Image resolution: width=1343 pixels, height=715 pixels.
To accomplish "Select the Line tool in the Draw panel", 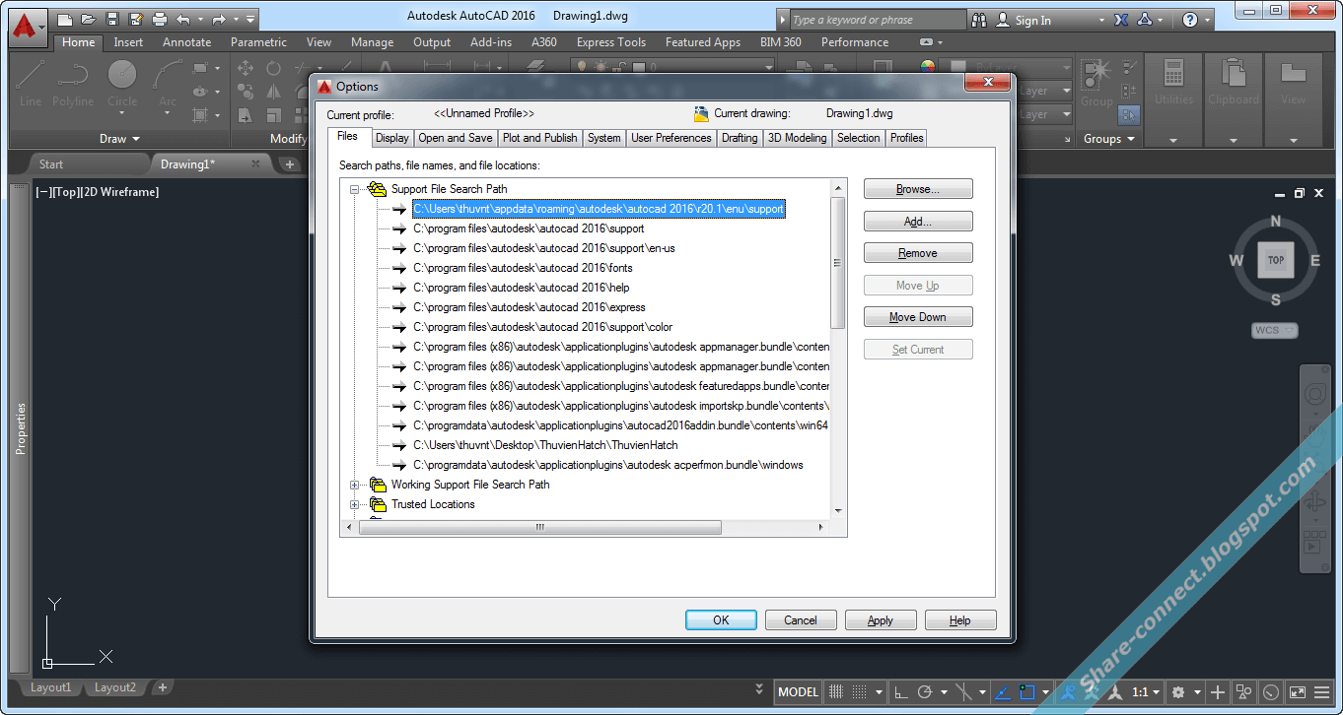I will (x=31, y=83).
